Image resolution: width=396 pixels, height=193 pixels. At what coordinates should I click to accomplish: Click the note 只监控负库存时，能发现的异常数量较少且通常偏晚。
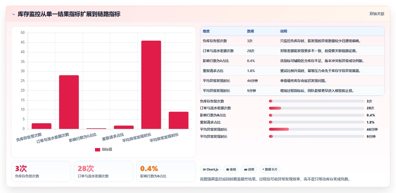pyautogui.click(x=321, y=41)
